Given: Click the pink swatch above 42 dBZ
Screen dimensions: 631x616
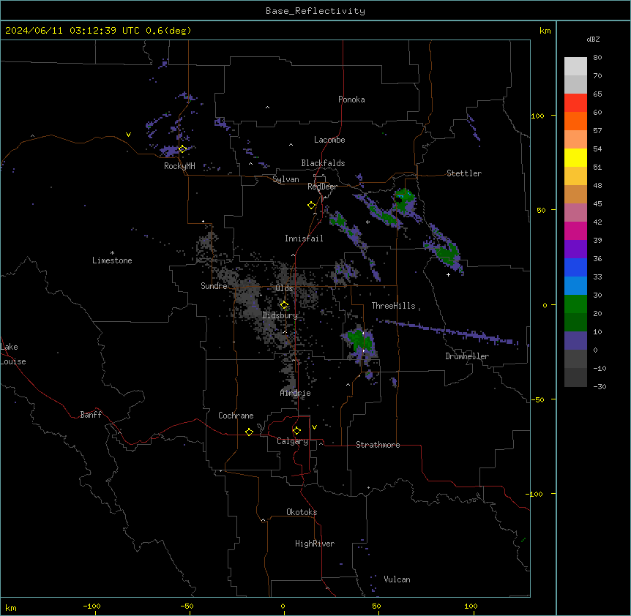Looking at the screenshot, I should click(575, 213).
